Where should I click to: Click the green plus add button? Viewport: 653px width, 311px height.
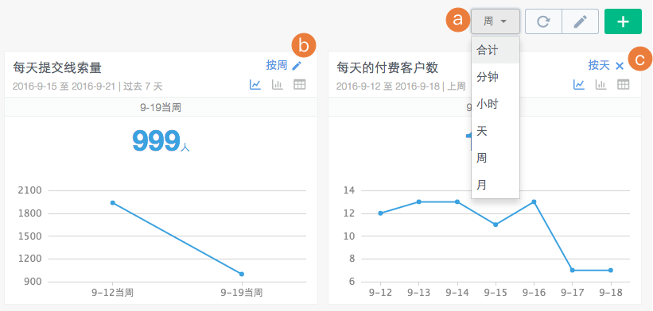point(623,21)
